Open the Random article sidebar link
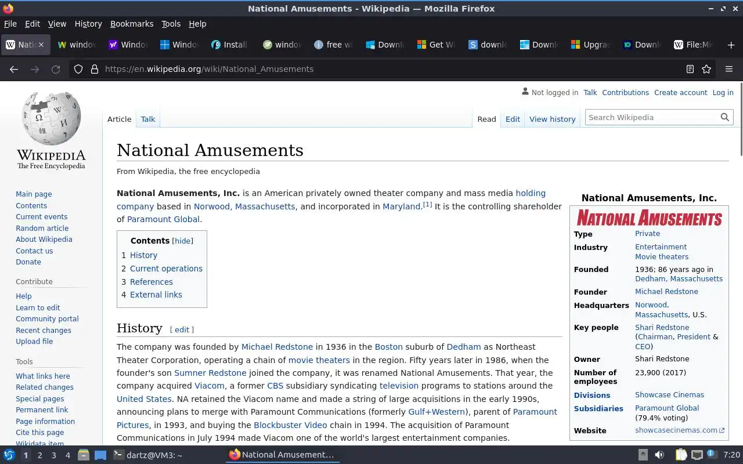Viewport: 743px width, 464px height. click(x=42, y=228)
